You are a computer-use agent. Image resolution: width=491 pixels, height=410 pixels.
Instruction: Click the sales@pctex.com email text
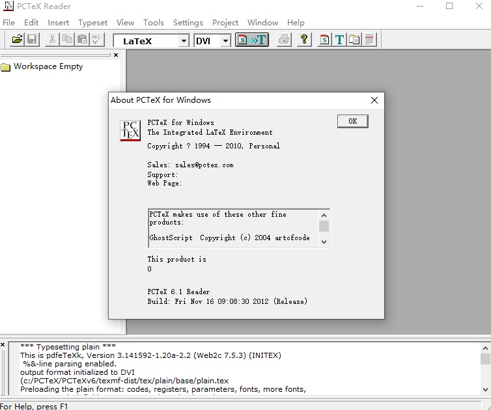(x=204, y=165)
